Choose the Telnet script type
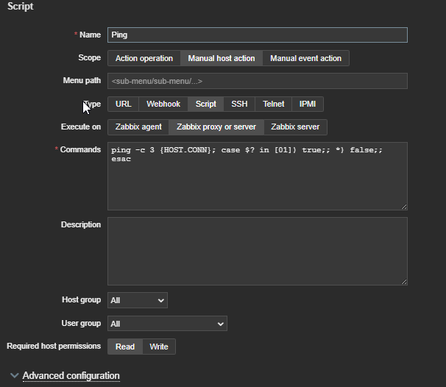The width and height of the screenshot is (446, 387). click(x=274, y=104)
